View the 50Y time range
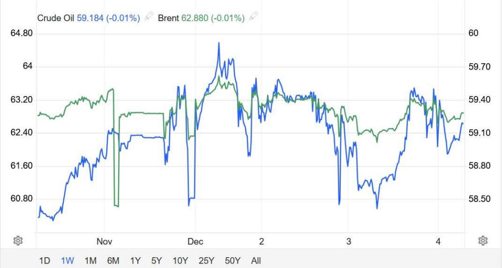502x268 pixels. 232,260
